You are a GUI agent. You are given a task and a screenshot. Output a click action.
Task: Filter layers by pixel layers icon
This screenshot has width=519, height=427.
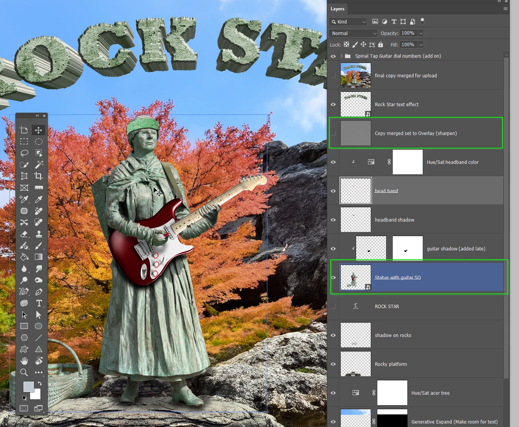pos(375,22)
